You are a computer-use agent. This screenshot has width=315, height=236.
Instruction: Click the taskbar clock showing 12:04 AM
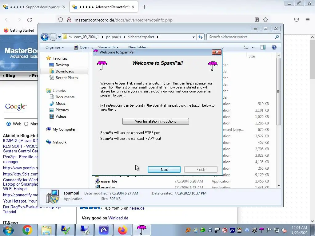pos(299,230)
